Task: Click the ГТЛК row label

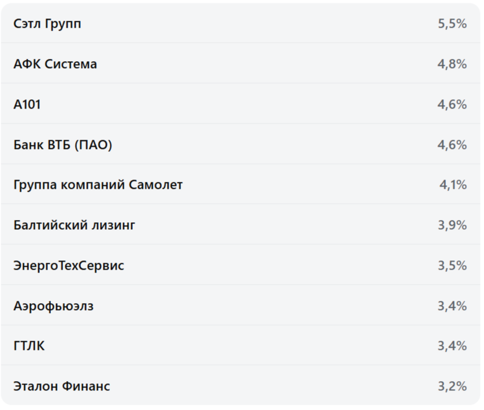Action: point(29,346)
